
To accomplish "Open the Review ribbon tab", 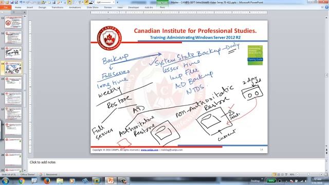I will (108, 7).
